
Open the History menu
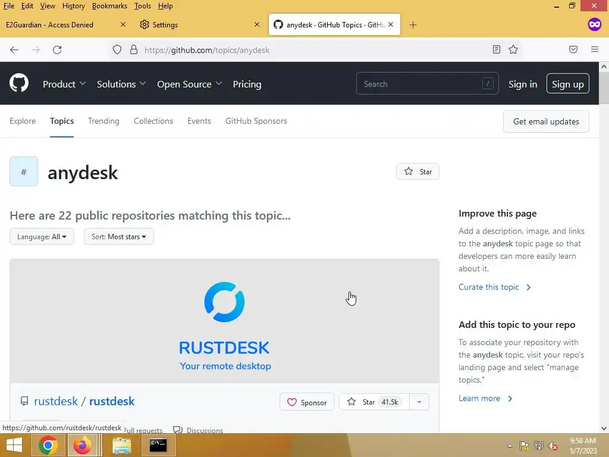[73, 6]
